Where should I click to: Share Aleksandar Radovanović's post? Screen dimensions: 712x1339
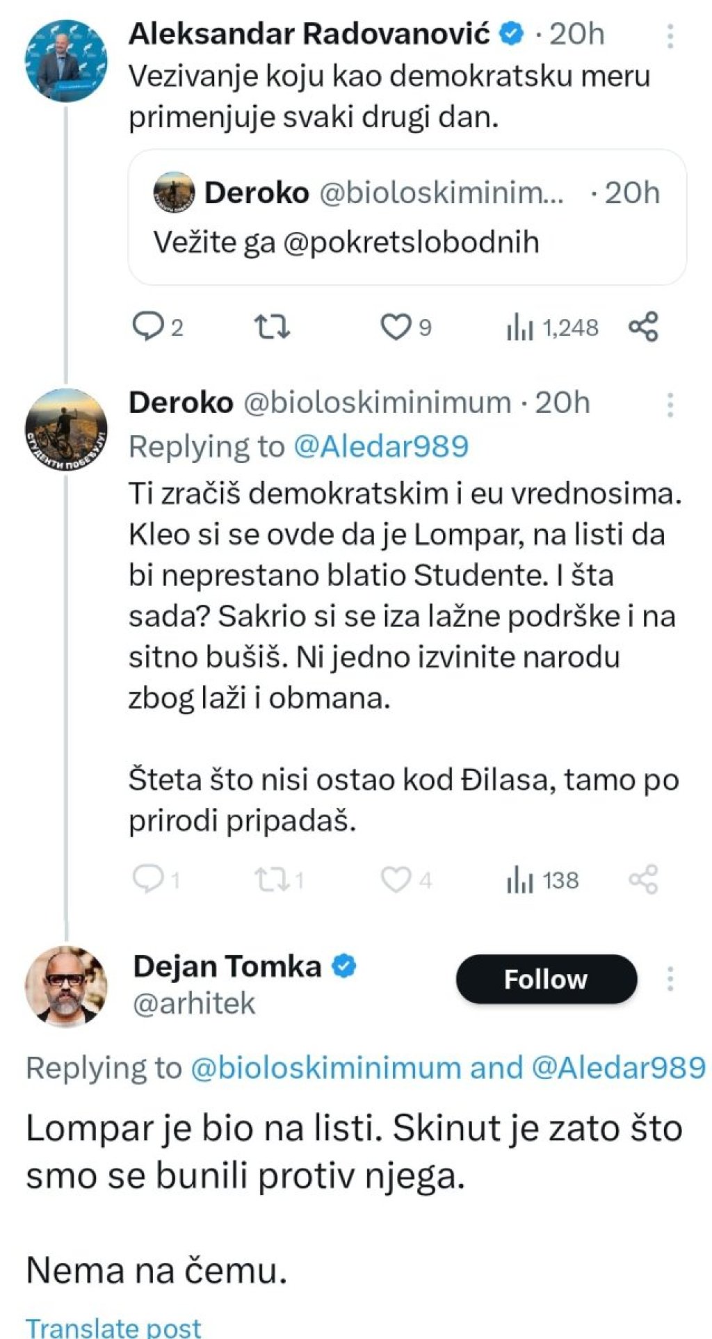pos(643,327)
